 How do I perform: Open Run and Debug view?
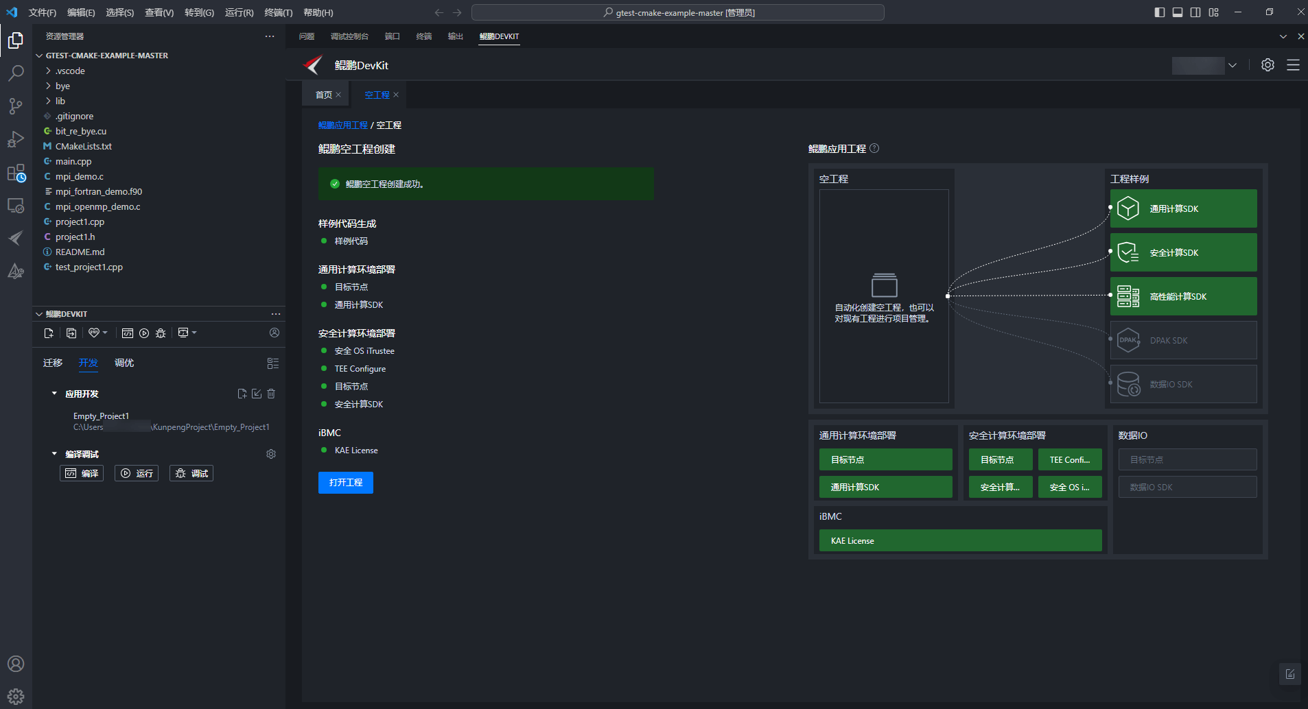click(16, 139)
